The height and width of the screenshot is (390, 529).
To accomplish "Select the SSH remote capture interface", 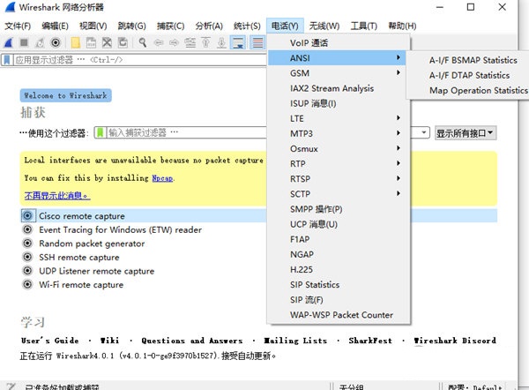I will (x=78, y=258).
